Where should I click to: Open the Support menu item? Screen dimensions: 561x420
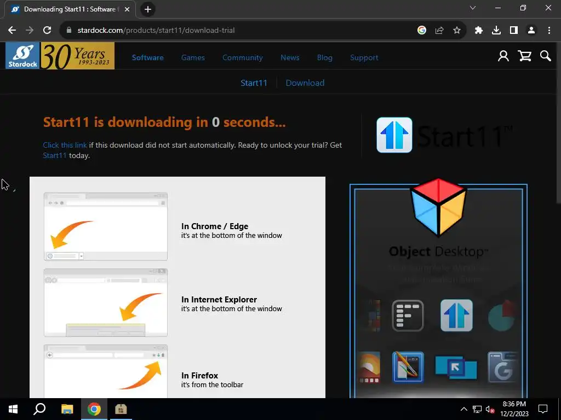(x=364, y=57)
